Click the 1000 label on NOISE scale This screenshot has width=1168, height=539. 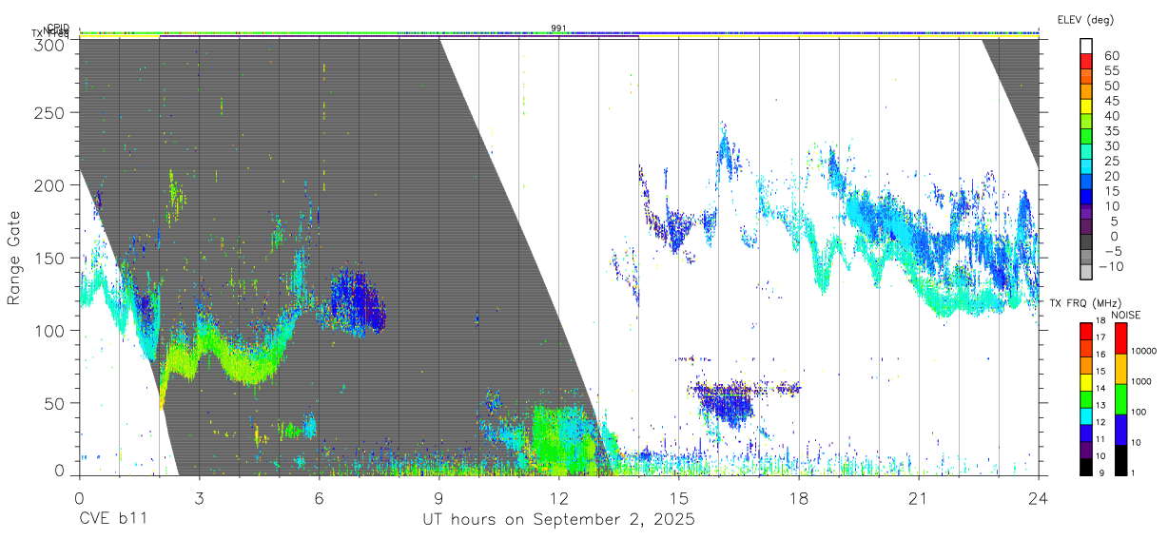1141,381
